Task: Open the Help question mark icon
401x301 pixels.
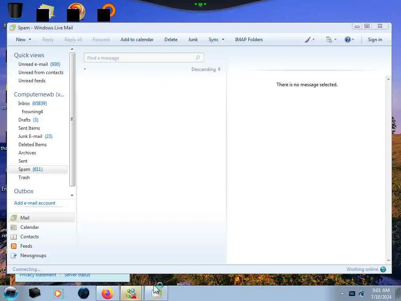Action: 347,40
